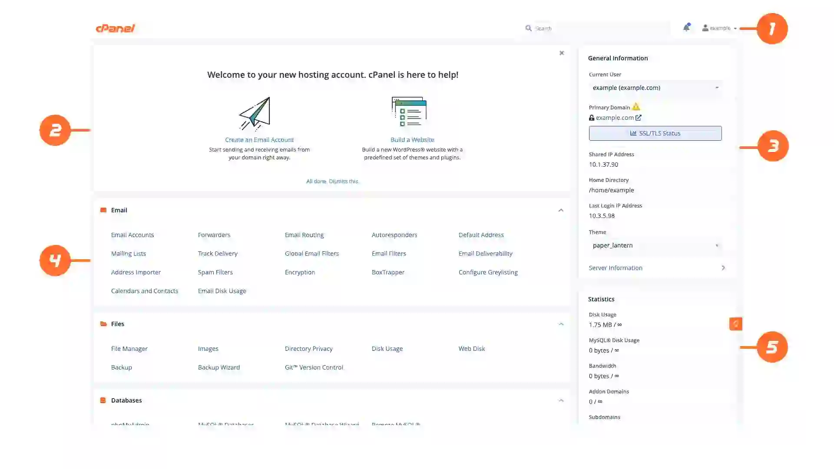The height and width of the screenshot is (469, 834).
Task: Click the Email section icon
Action: (x=103, y=210)
